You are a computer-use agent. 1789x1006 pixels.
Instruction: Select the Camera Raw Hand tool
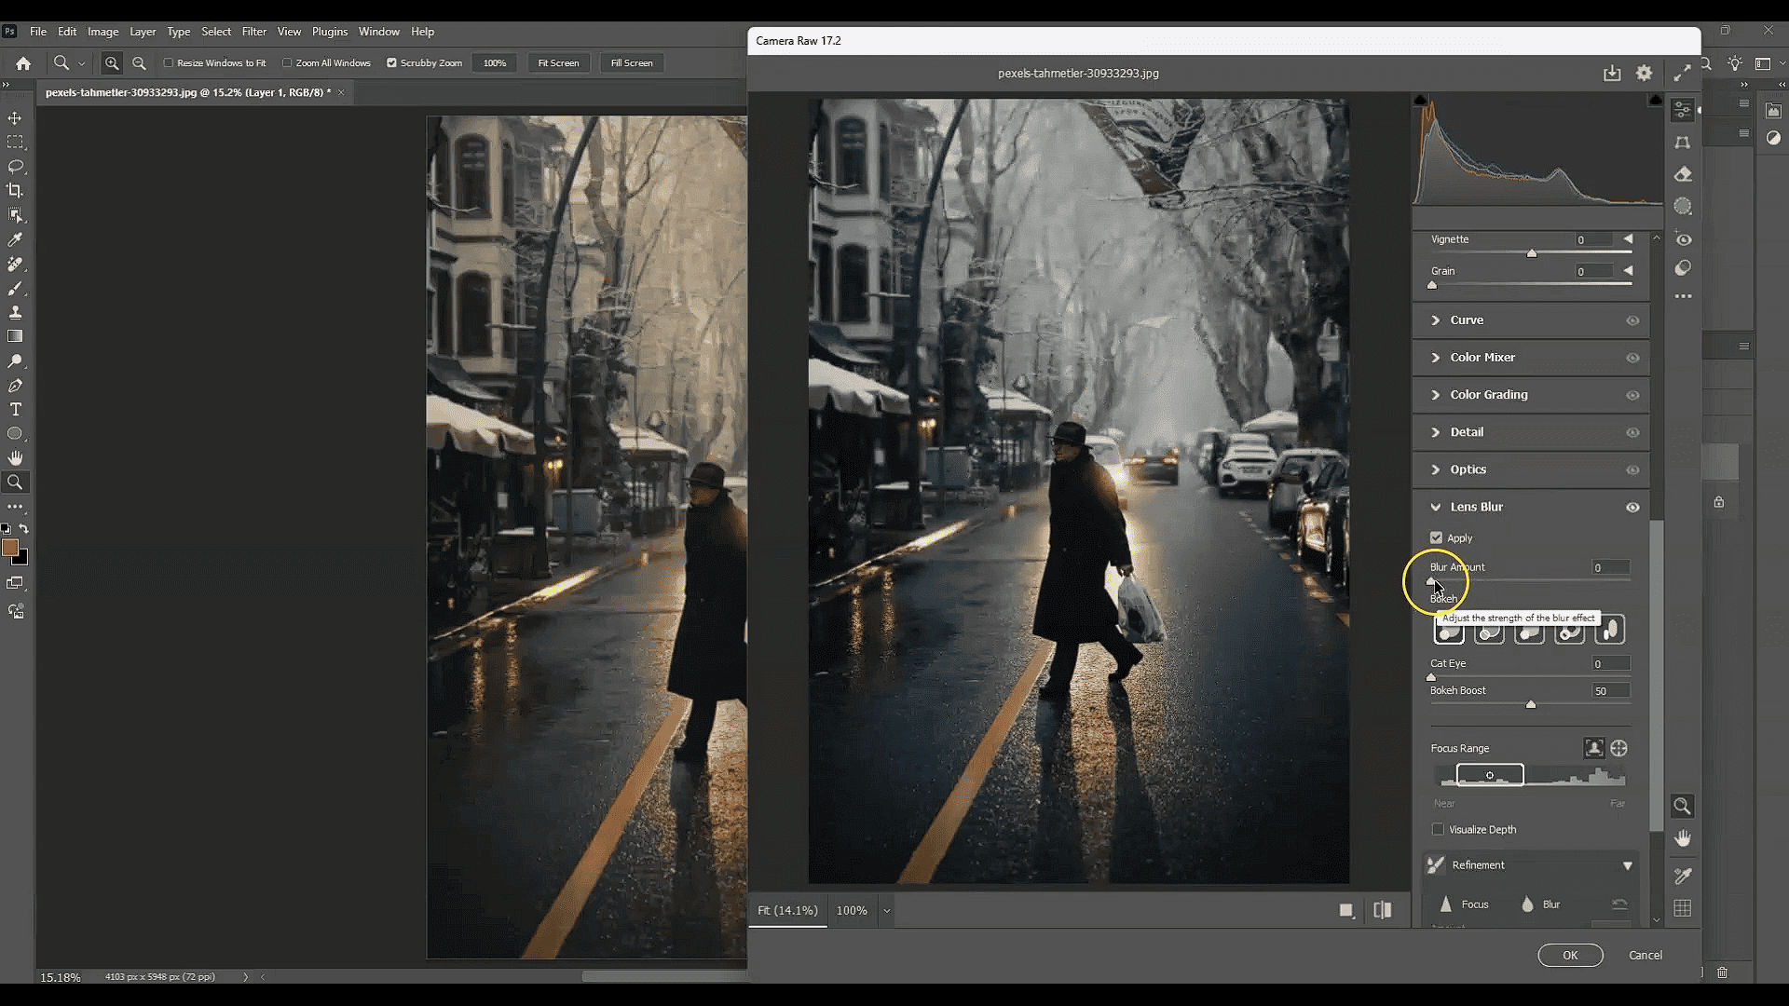click(x=1682, y=838)
